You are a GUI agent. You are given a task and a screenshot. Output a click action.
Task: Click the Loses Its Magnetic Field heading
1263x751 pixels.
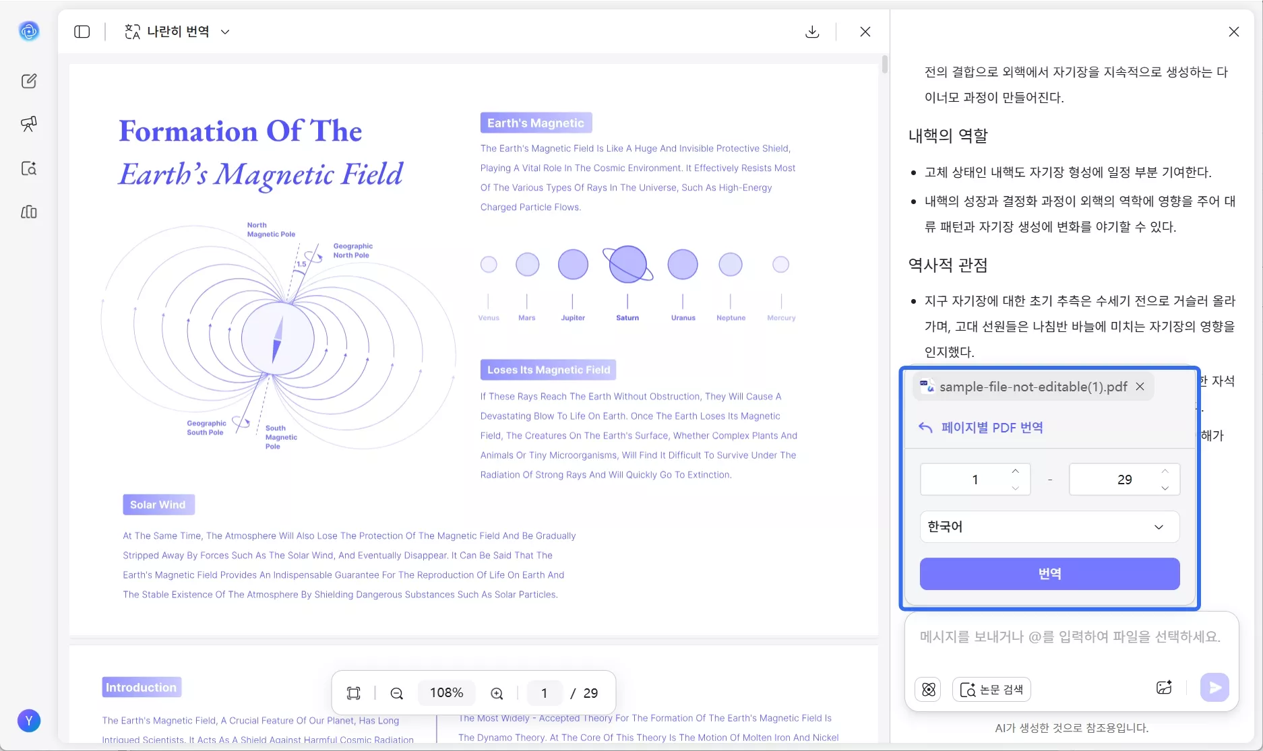click(549, 370)
